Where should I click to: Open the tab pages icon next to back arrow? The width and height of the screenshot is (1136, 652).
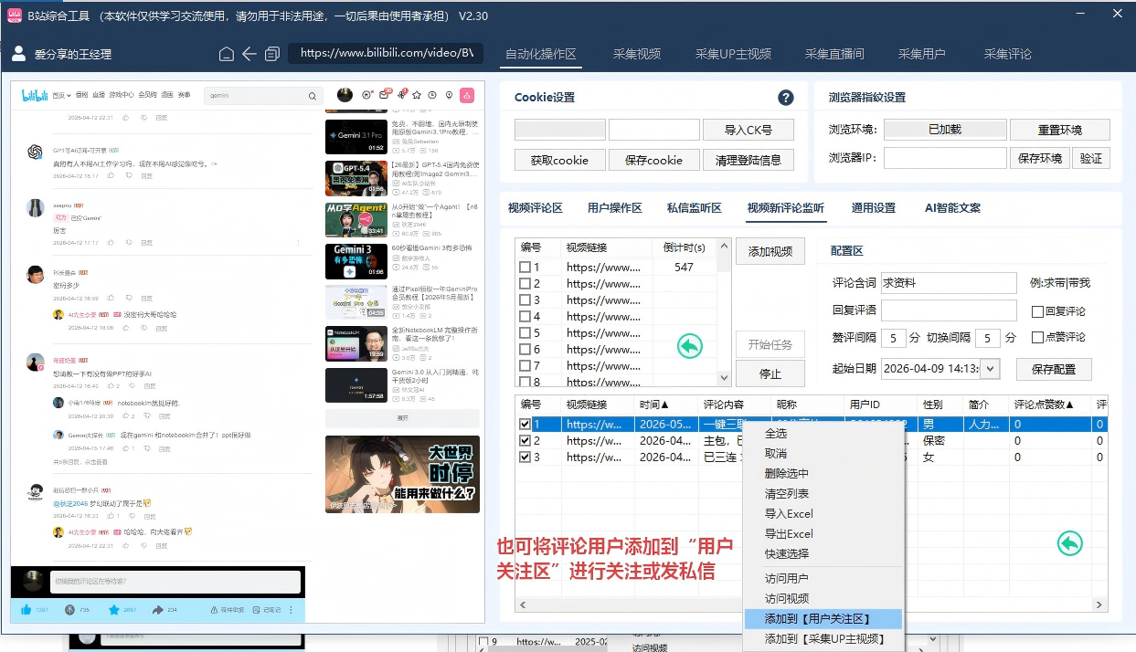pos(271,54)
